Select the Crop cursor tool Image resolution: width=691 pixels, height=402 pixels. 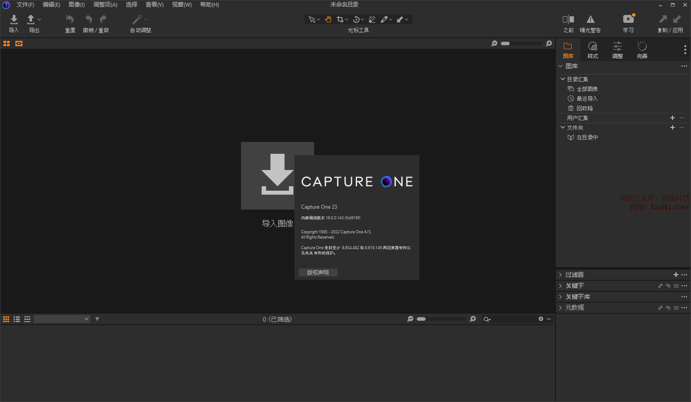(x=340, y=19)
